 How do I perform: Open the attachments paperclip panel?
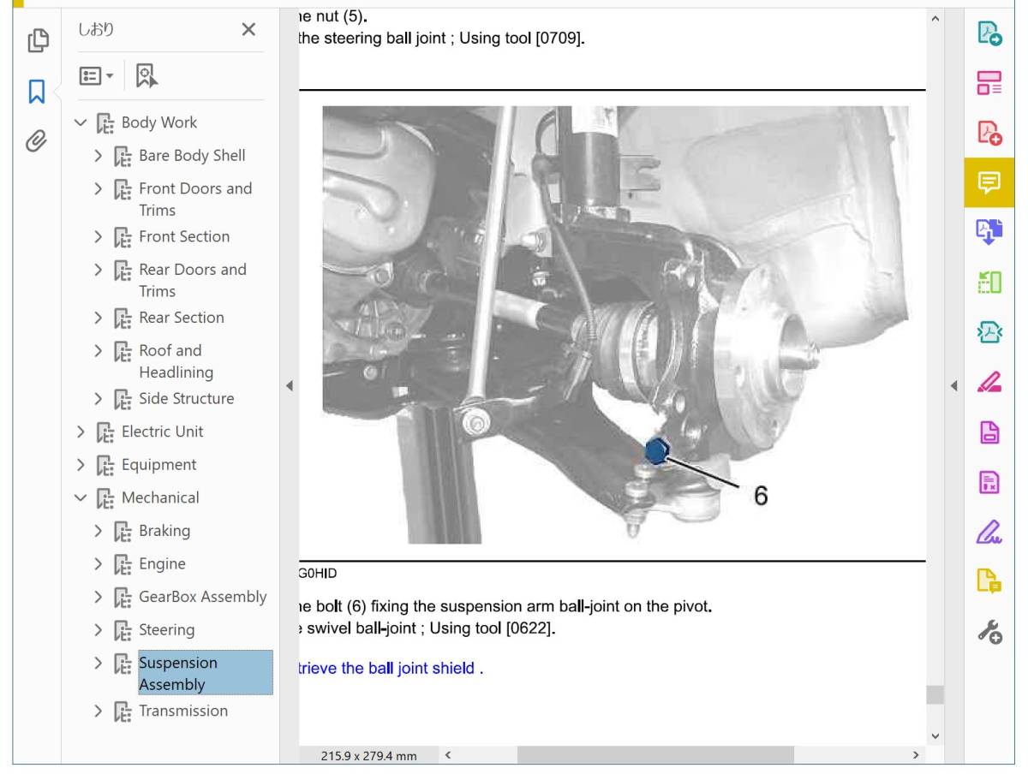point(37,140)
